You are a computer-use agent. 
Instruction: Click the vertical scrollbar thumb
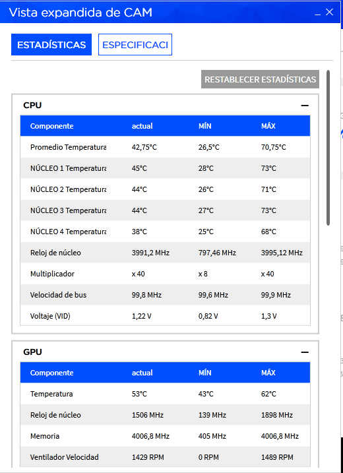(328, 148)
